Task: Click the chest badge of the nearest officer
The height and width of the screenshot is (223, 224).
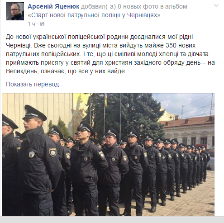Action: pyautogui.click(x=32, y=154)
